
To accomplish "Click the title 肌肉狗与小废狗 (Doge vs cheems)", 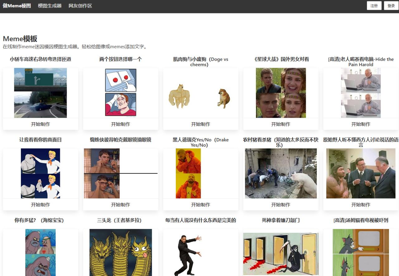I will click(201, 62).
